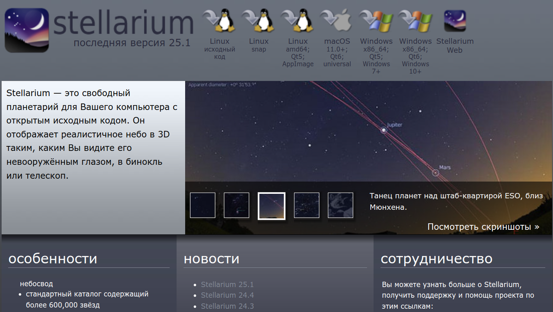This screenshot has height=312, width=553.
Task: Click the 'Танец планет' screenshot caption
Action: 456,202
